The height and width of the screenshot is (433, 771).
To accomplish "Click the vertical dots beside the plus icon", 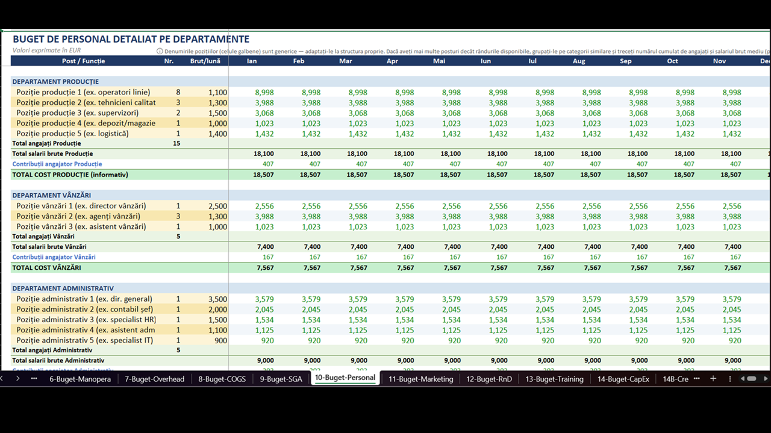I will pyautogui.click(x=730, y=379).
